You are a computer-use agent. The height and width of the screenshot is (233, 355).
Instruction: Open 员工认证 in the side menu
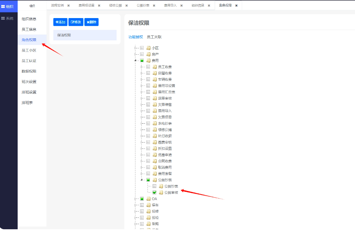click(x=29, y=61)
